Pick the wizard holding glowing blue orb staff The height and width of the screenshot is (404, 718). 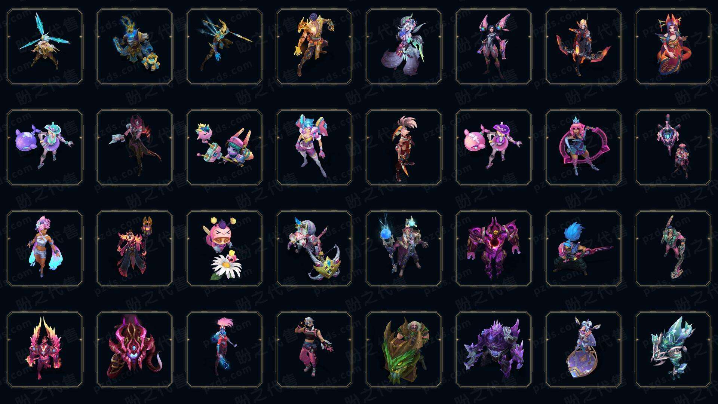[x=404, y=248]
